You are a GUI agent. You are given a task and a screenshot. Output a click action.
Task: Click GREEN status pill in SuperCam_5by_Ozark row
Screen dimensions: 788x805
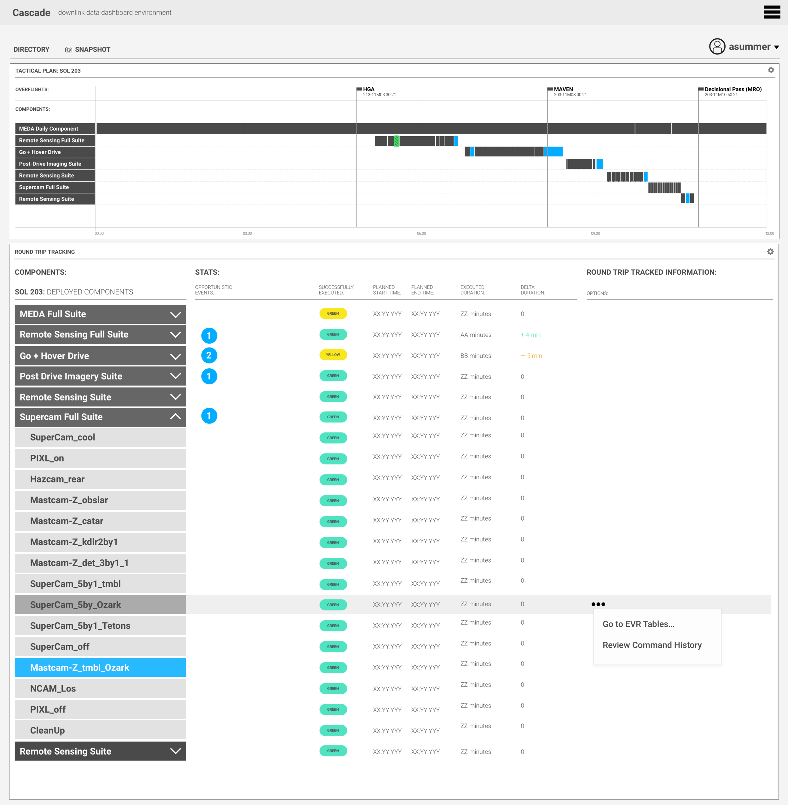(333, 605)
